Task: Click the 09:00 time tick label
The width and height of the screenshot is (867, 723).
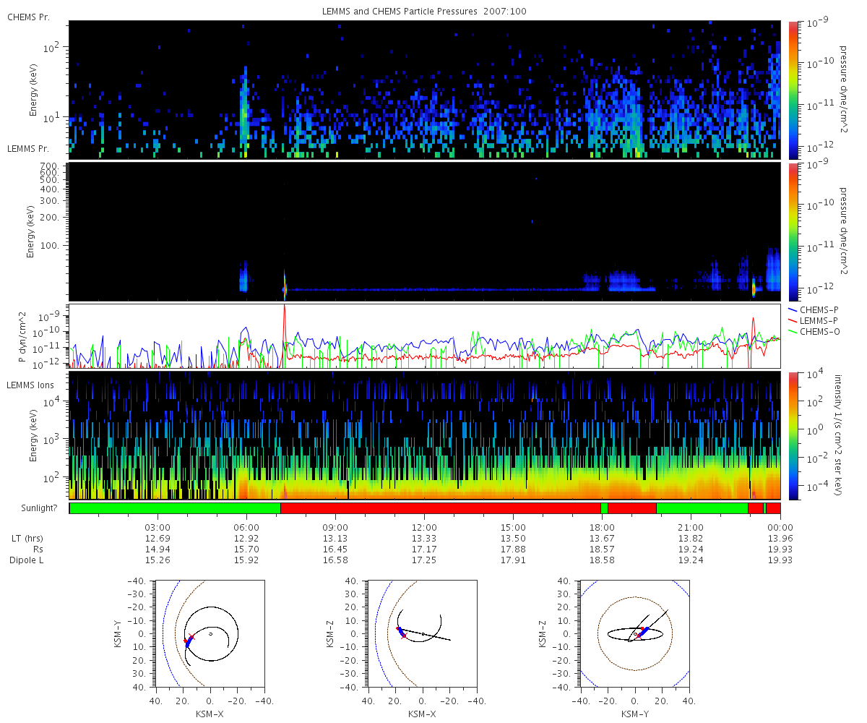Action: coord(335,527)
